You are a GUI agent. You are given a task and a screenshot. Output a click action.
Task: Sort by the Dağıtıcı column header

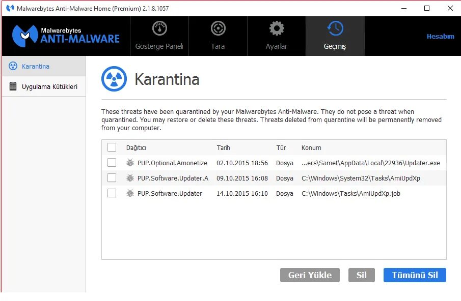click(x=136, y=148)
